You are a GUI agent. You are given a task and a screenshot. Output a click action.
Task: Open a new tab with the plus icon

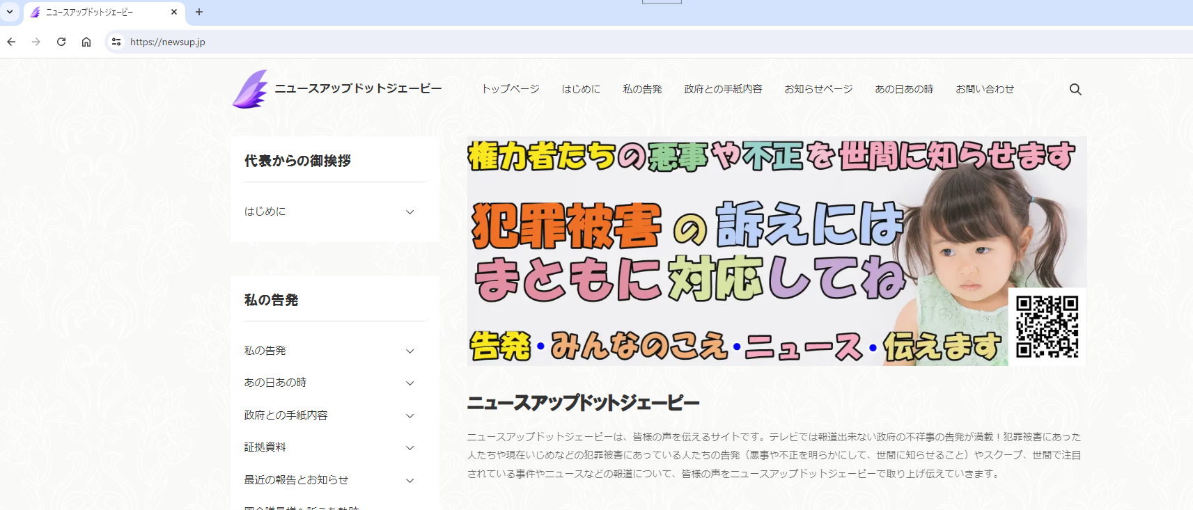click(x=199, y=12)
